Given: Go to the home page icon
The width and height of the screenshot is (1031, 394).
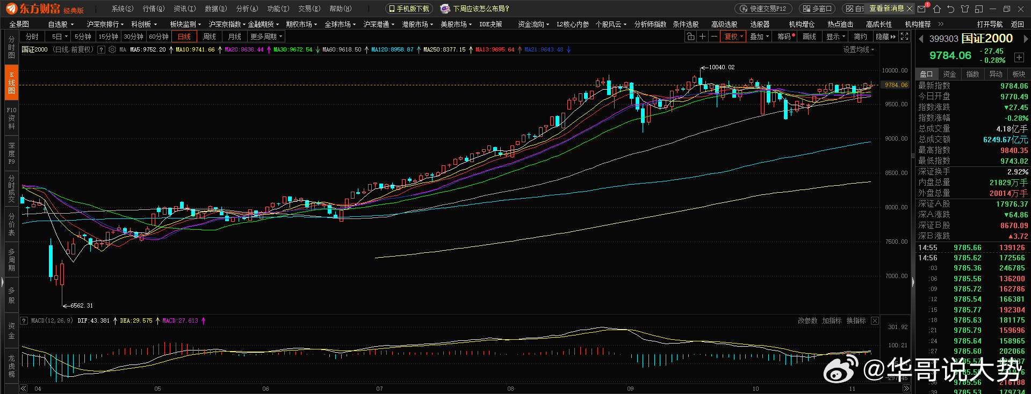Looking at the screenshot, I should coord(937,9).
